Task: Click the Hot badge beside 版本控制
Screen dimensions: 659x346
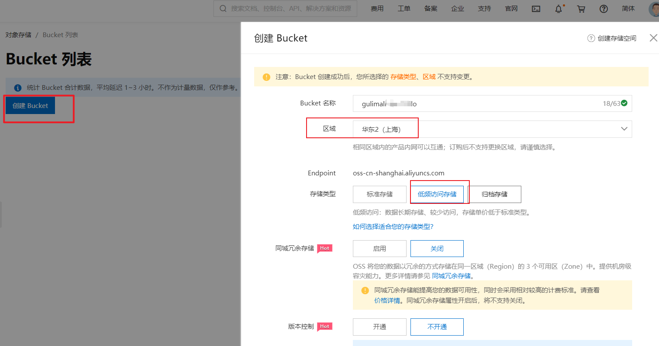Action: click(x=325, y=327)
